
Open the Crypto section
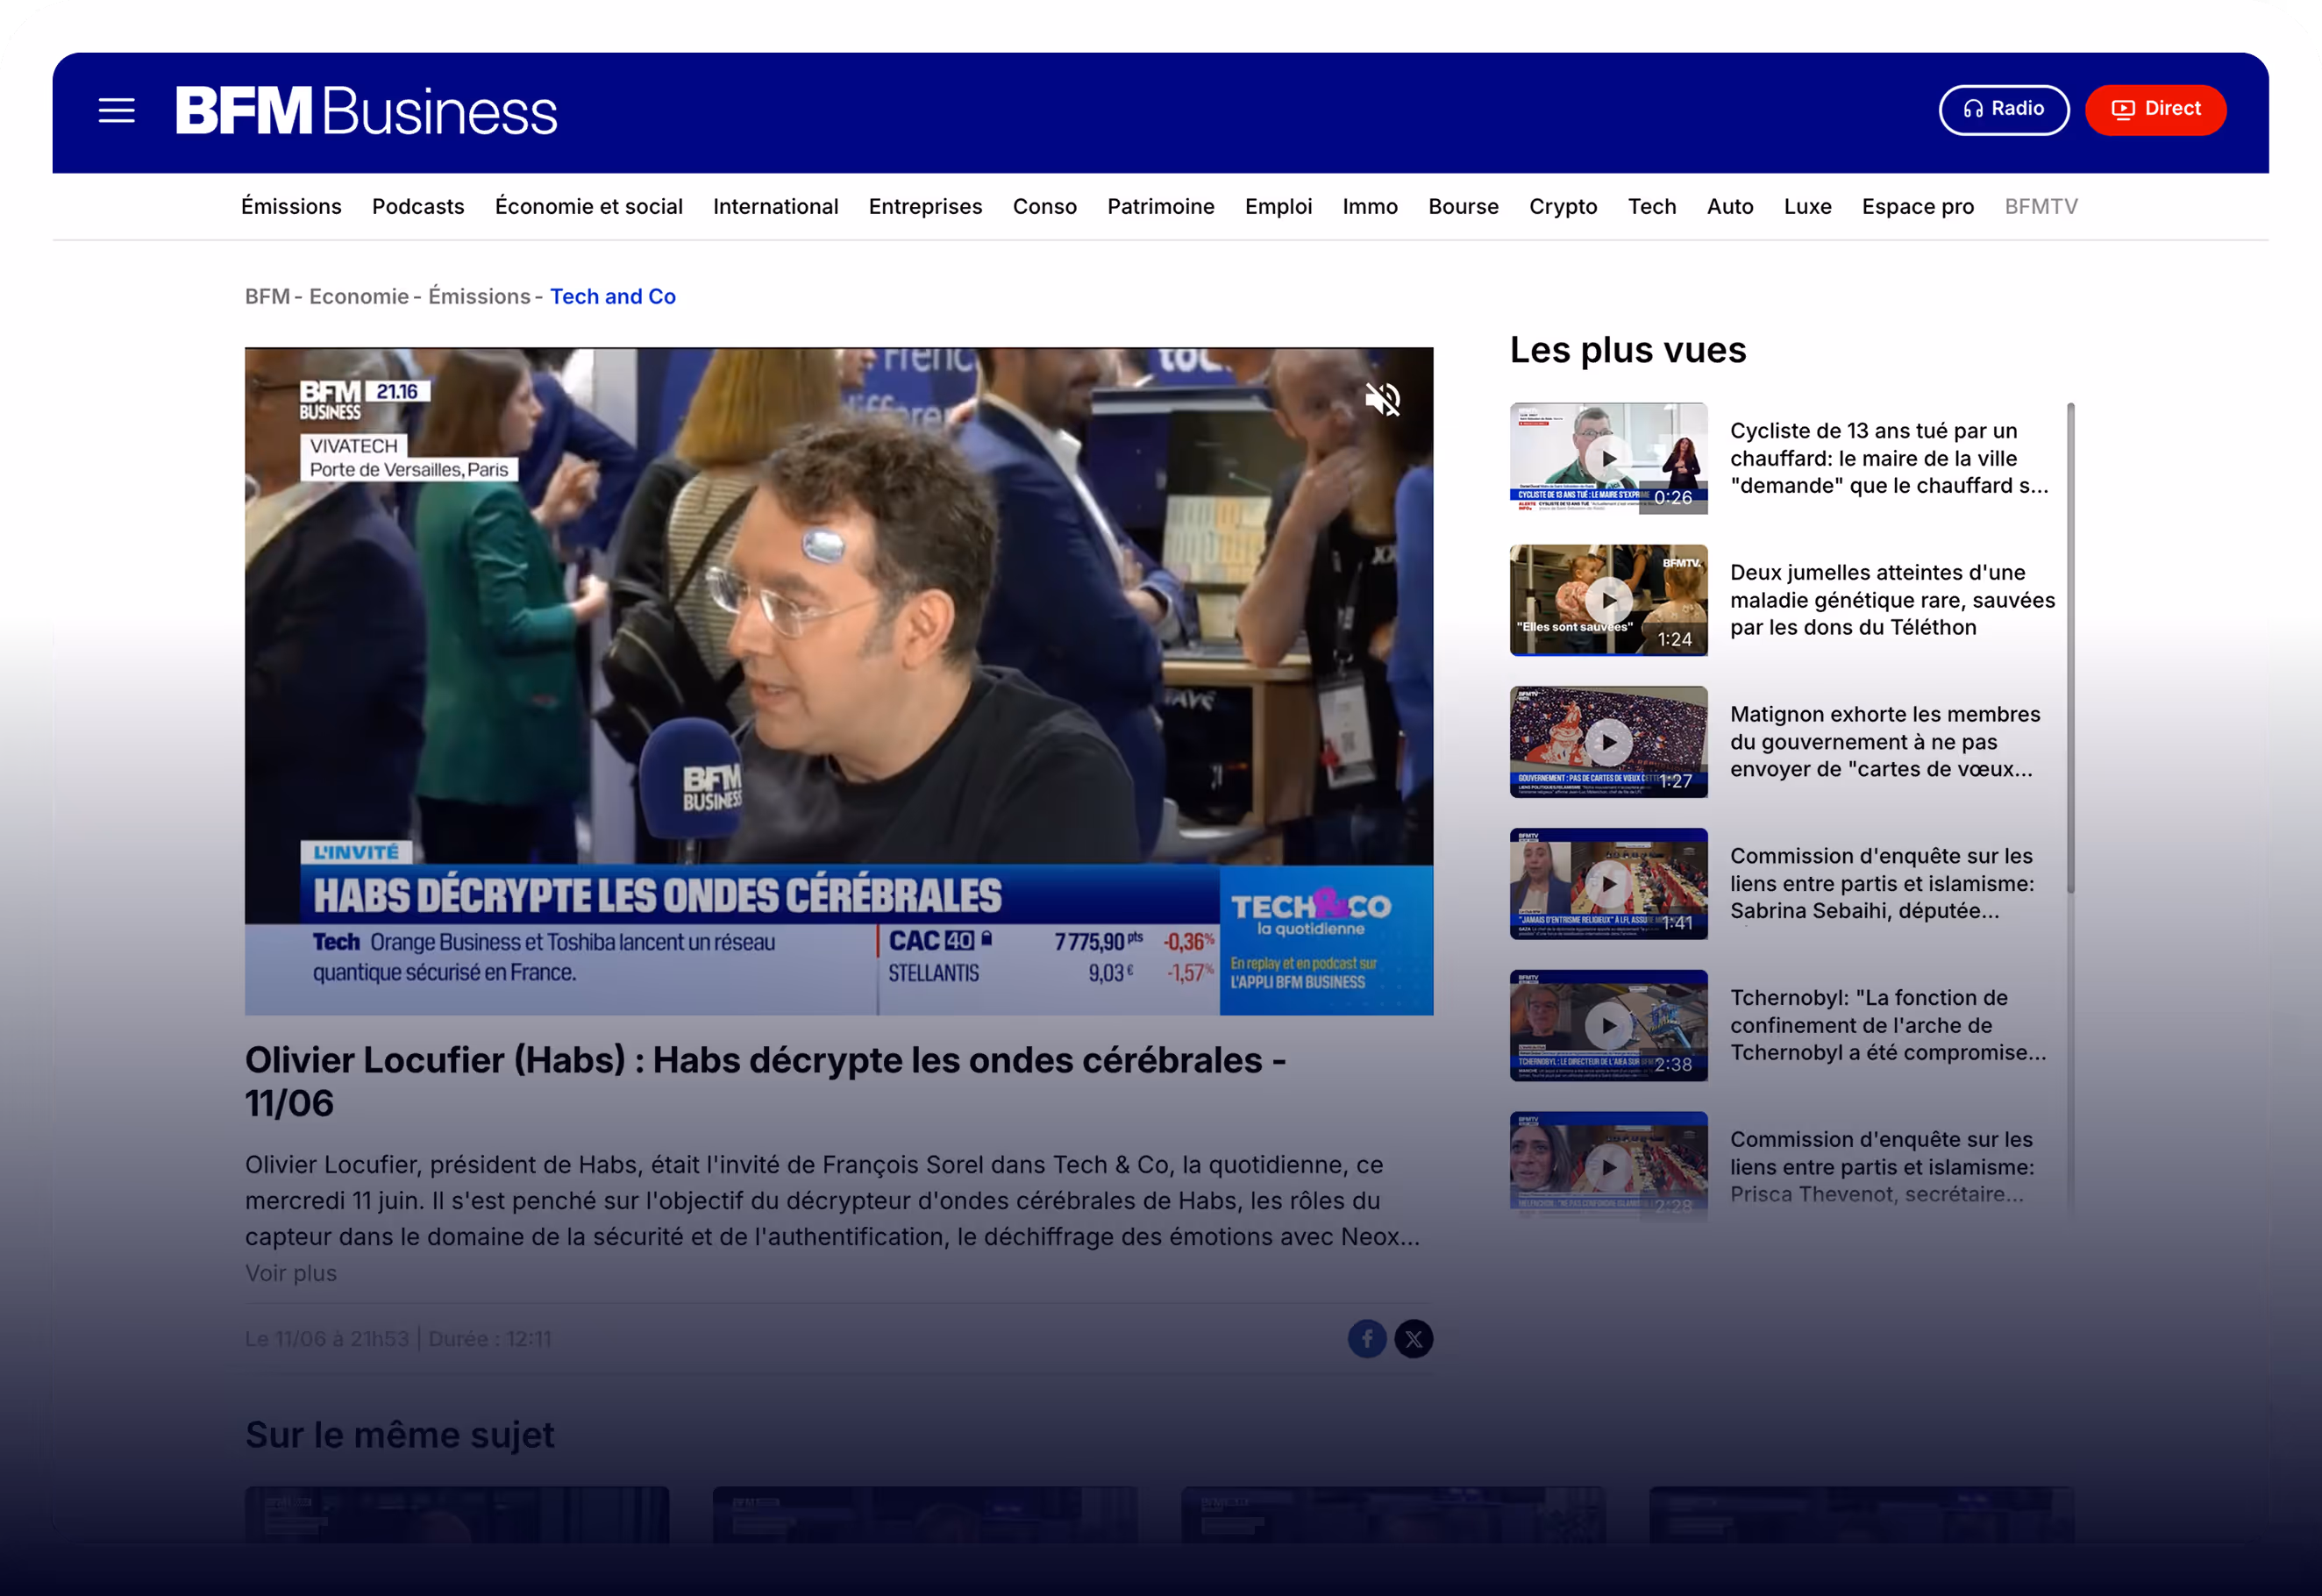point(1563,206)
